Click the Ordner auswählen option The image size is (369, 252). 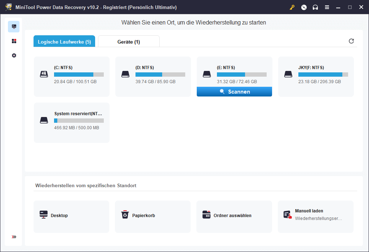[x=234, y=217]
